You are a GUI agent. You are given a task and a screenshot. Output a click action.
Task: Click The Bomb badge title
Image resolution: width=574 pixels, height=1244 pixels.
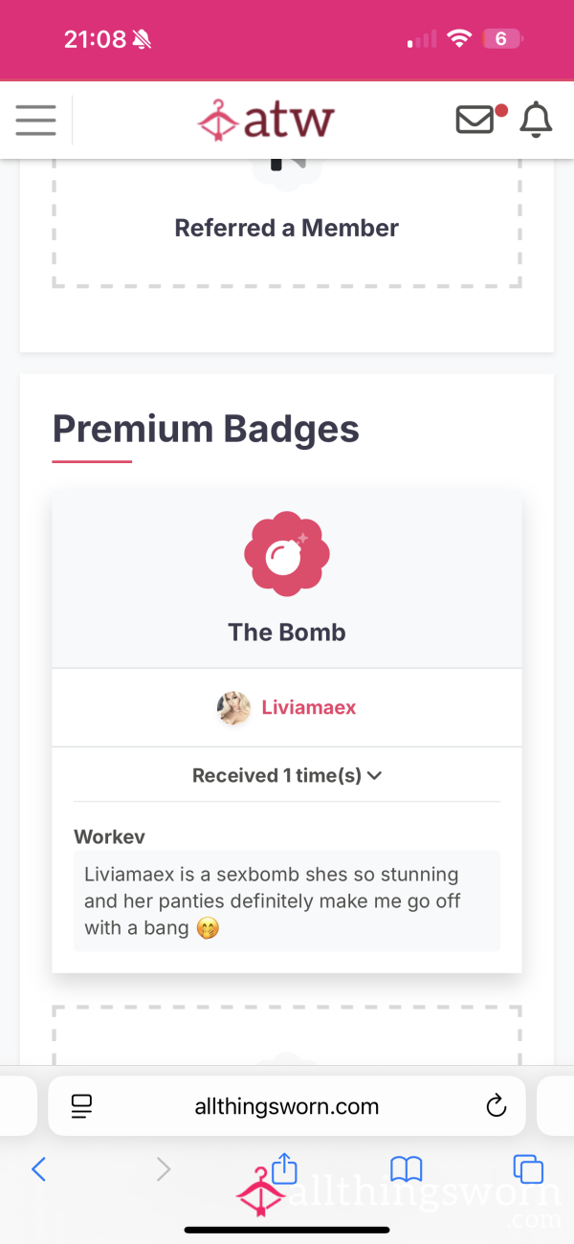click(287, 633)
